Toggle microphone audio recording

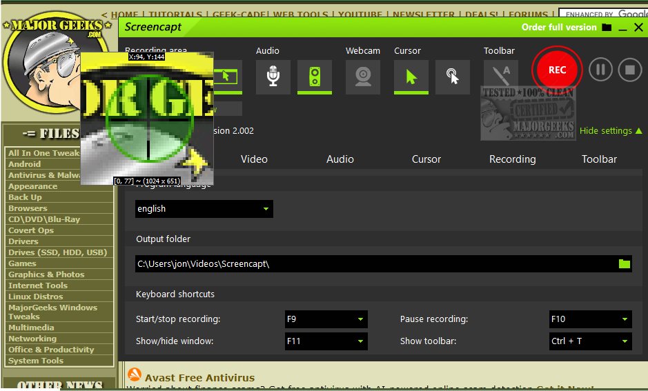[x=273, y=77]
